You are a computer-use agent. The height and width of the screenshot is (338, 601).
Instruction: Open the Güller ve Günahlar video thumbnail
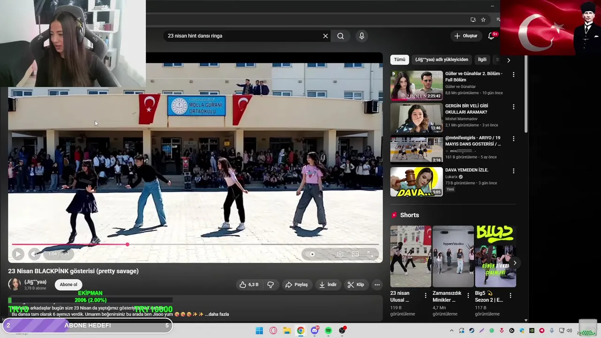click(x=416, y=85)
